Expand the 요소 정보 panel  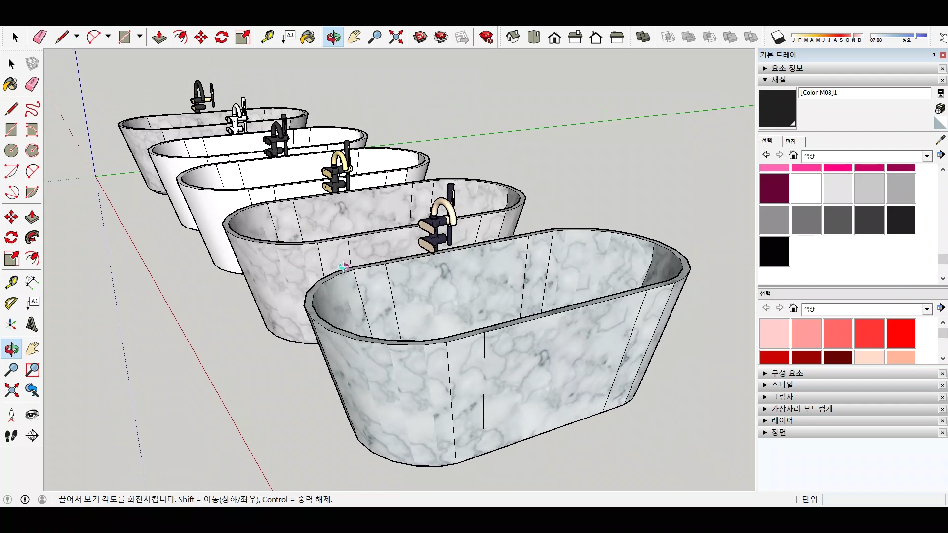click(787, 68)
